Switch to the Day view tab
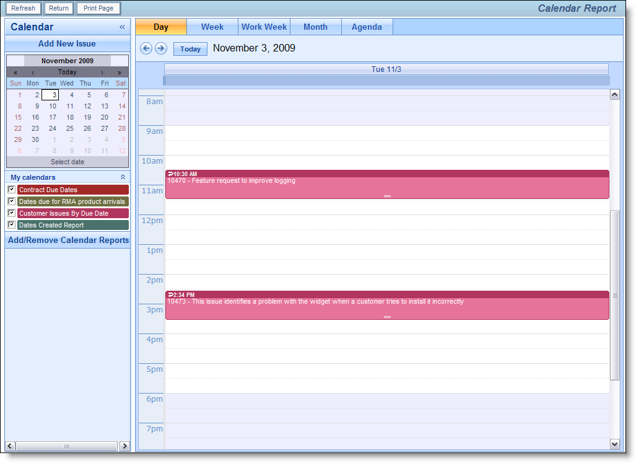636x463 pixels. 161,27
